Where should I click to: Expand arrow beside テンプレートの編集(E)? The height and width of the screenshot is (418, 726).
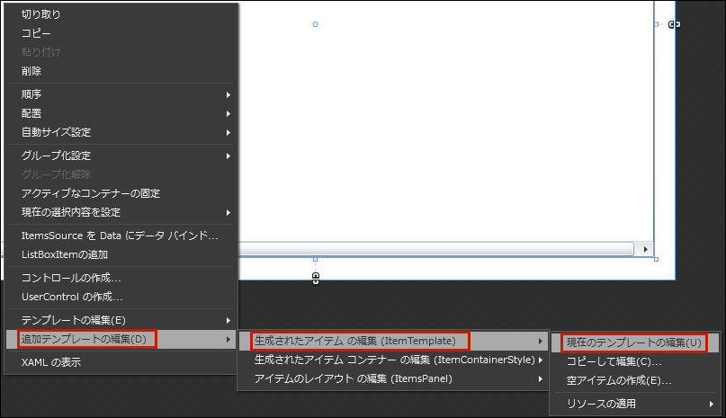[229, 321]
